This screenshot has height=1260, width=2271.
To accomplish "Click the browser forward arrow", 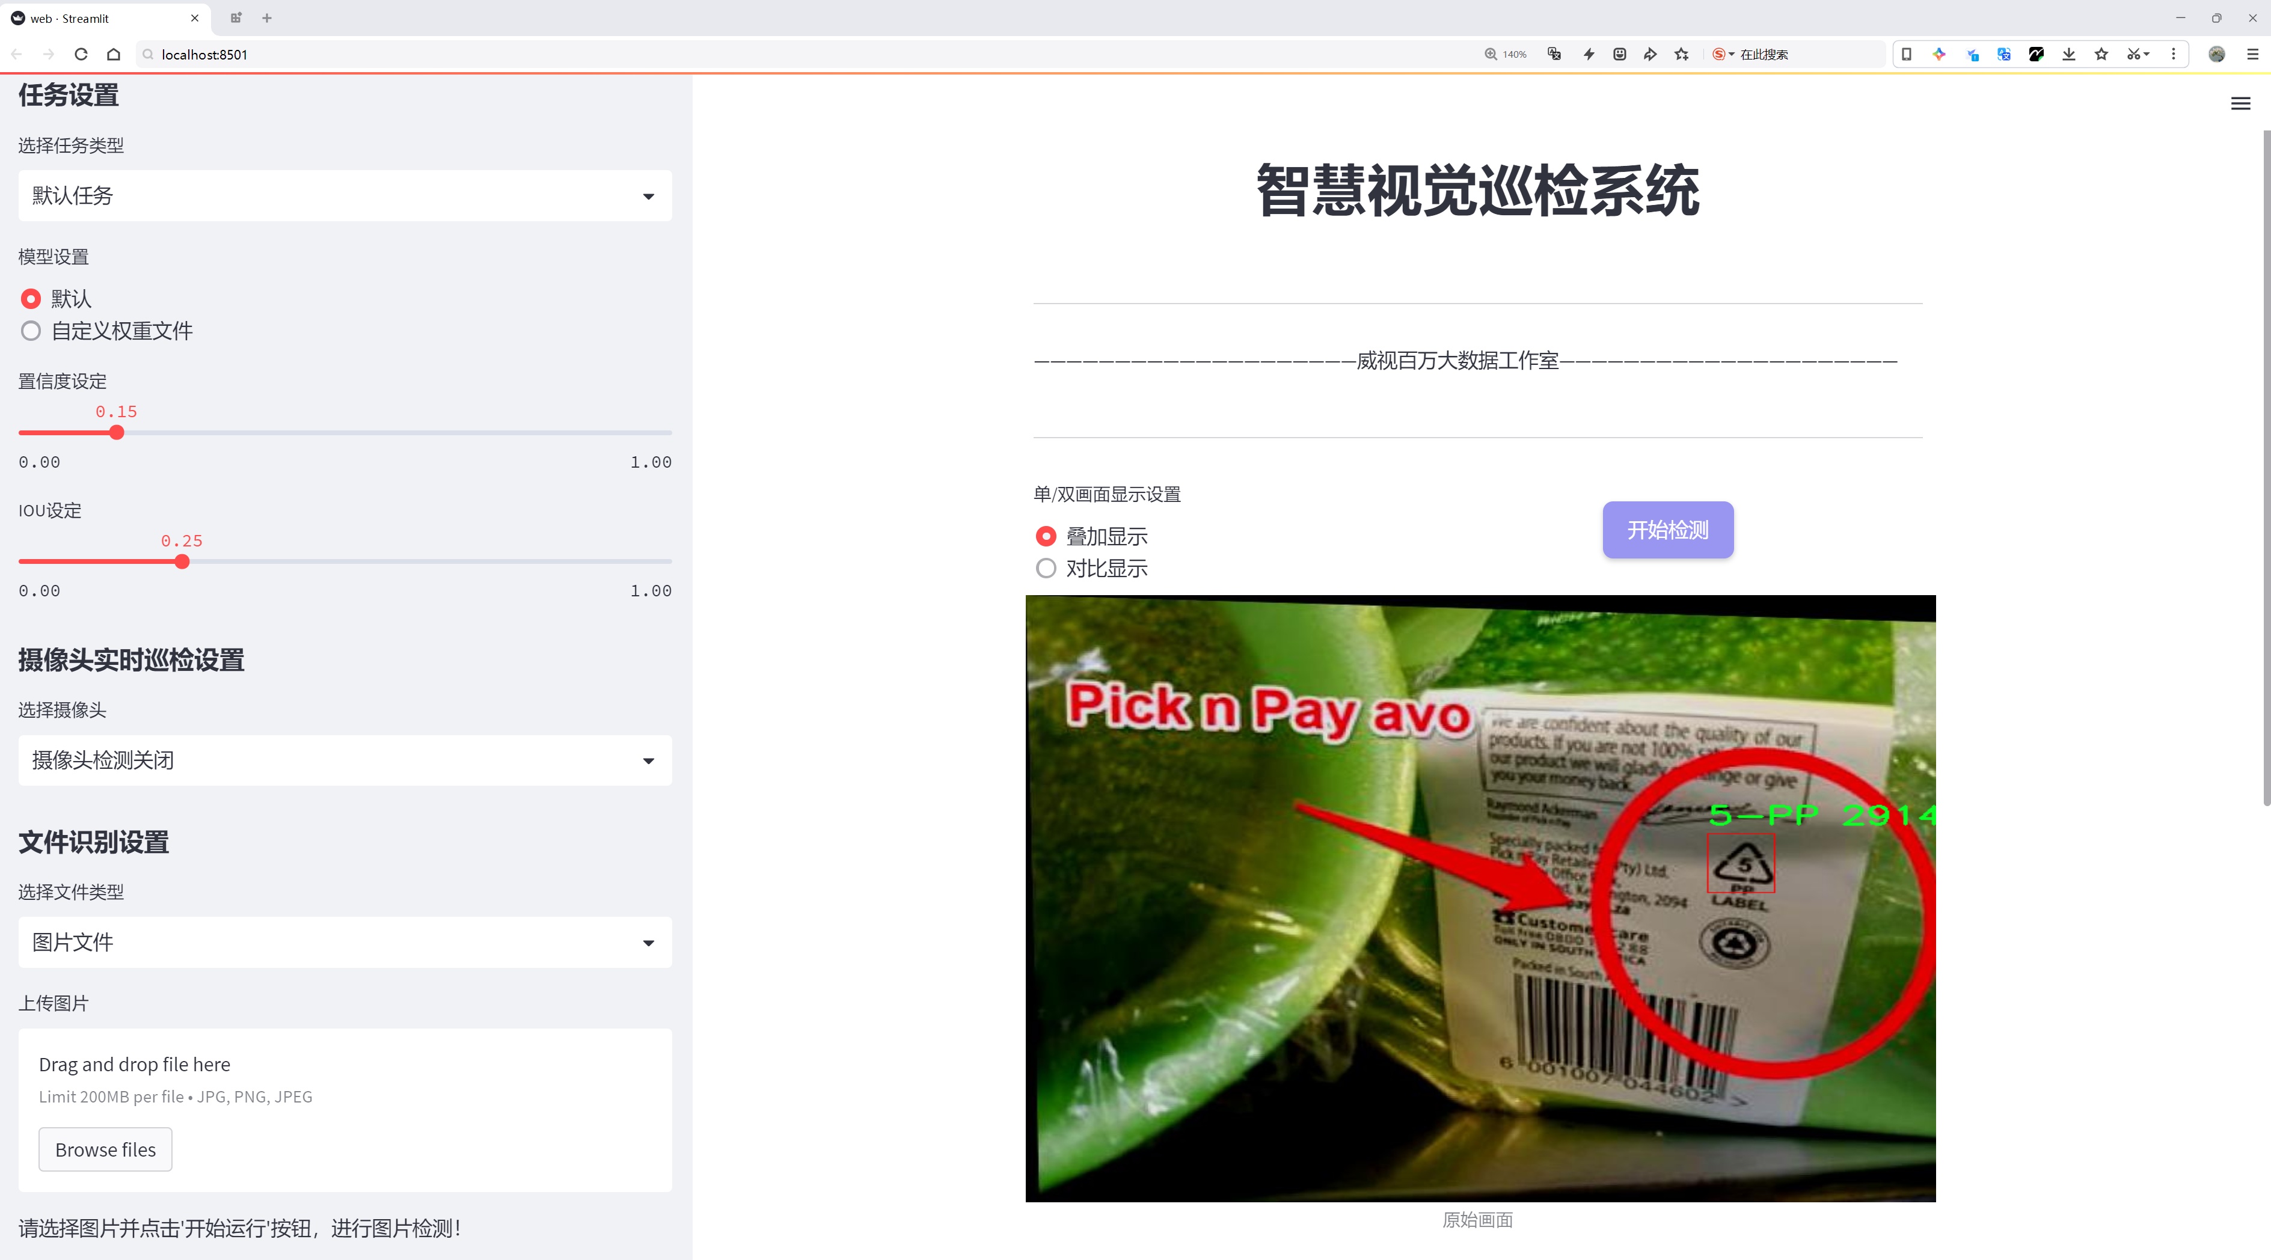I will click(49, 54).
